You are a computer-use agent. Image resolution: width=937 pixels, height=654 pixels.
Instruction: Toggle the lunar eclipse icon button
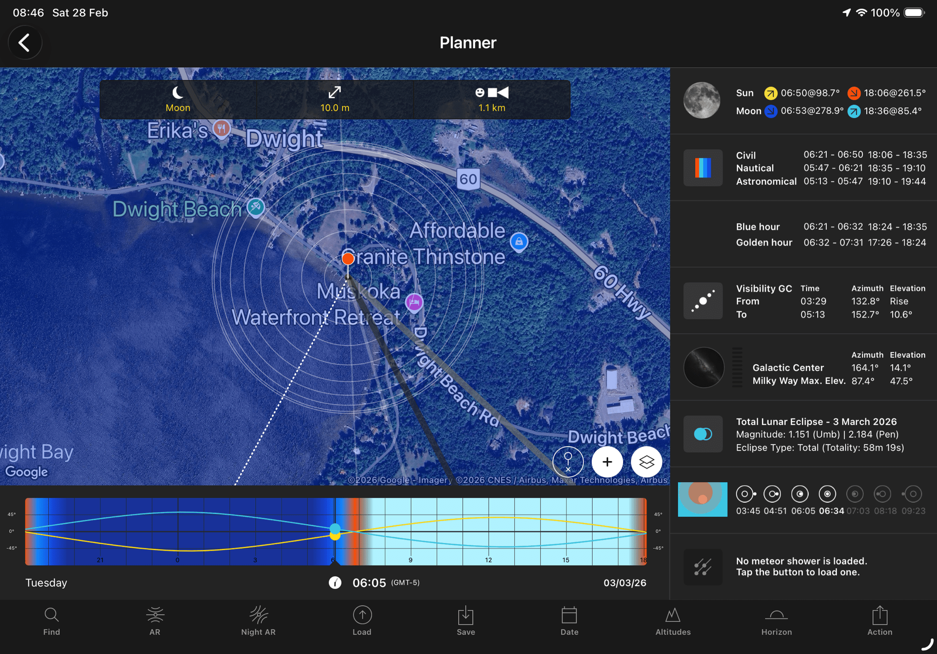point(703,434)
